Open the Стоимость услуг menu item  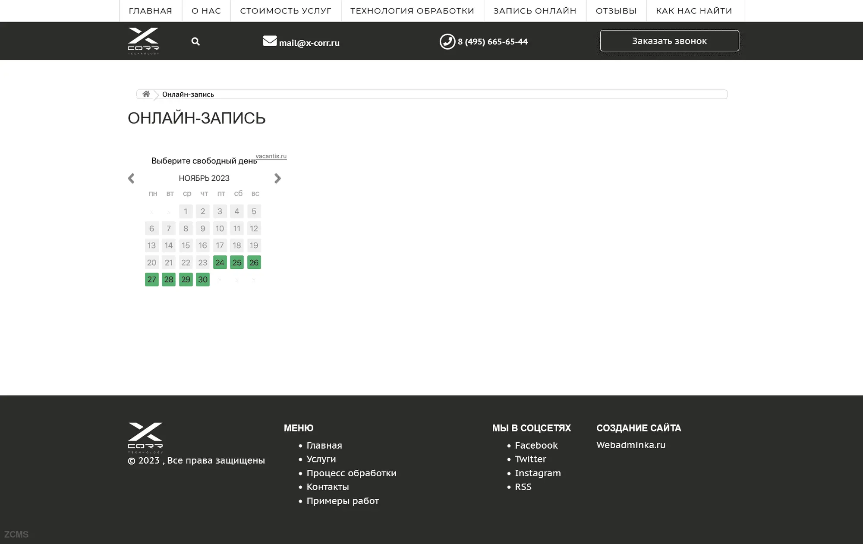pos(286,11)
